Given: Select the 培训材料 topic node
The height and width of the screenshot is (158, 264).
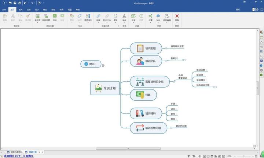Looking at the screenshot, I should point(146,113).
